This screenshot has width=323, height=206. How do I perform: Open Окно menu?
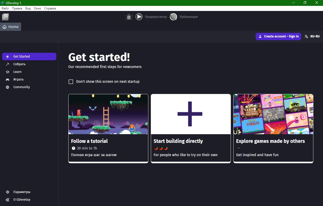[x=37, y=8]
